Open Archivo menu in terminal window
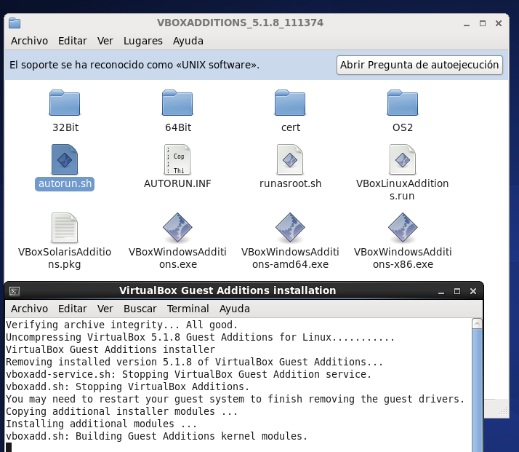 (30, 309)
